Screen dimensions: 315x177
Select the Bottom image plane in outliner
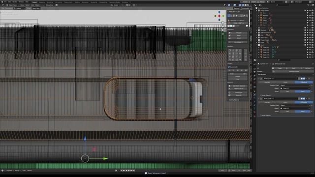point(265,15)
